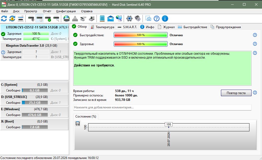Click the disk with clock toolbar icon

[x=39, y=19]
